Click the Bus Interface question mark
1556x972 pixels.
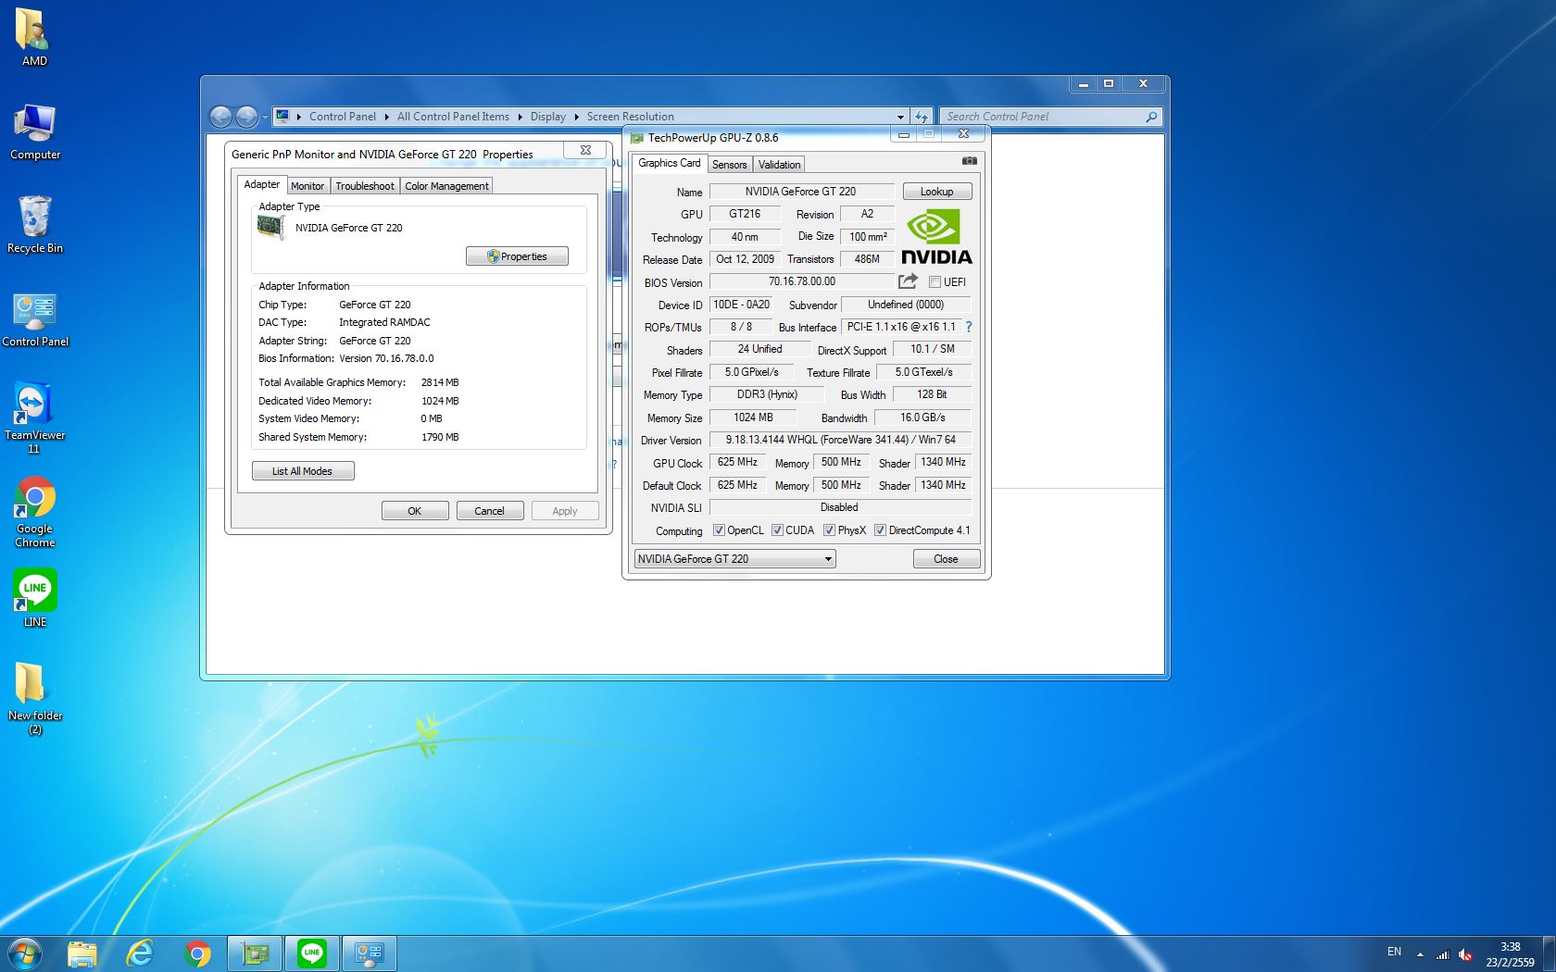click(x=969, y=327)
